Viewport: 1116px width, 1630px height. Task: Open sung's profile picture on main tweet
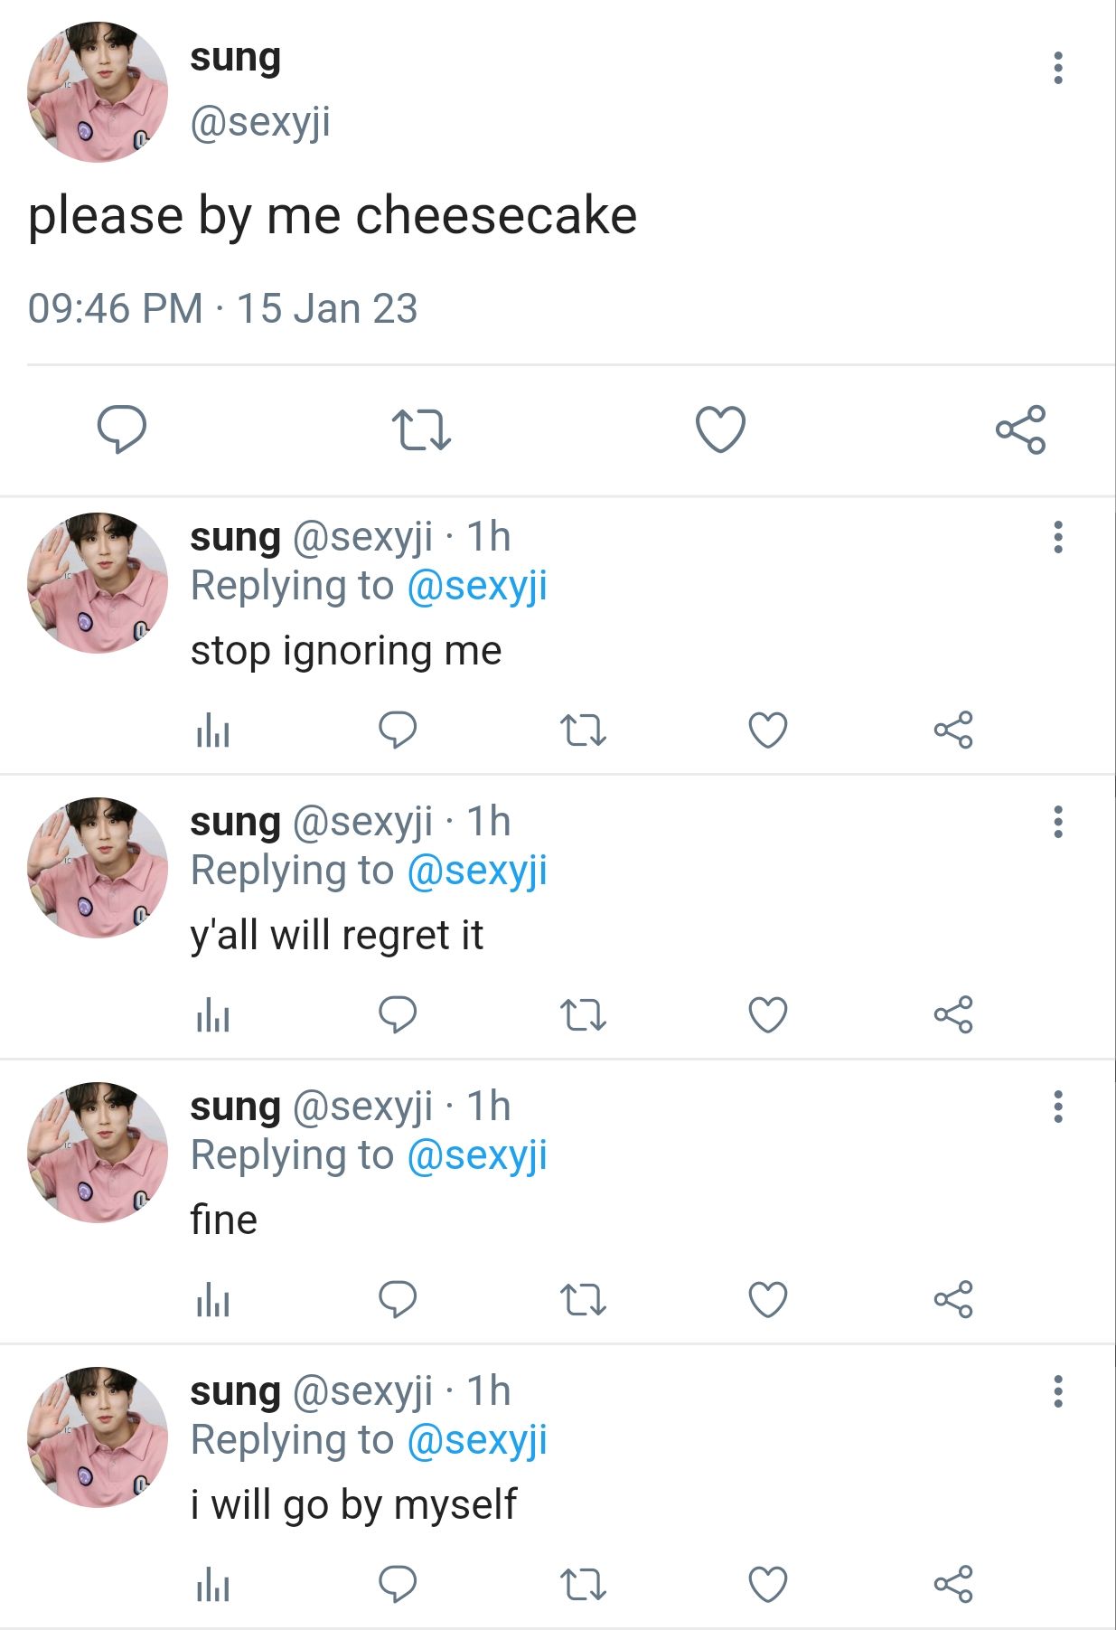tap(98, 92)
